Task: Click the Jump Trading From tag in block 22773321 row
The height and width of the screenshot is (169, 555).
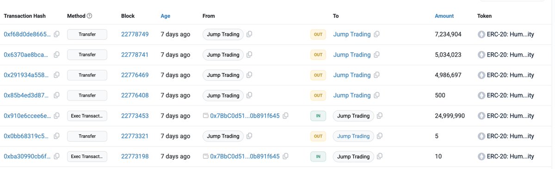Action: tap(223, 136)
